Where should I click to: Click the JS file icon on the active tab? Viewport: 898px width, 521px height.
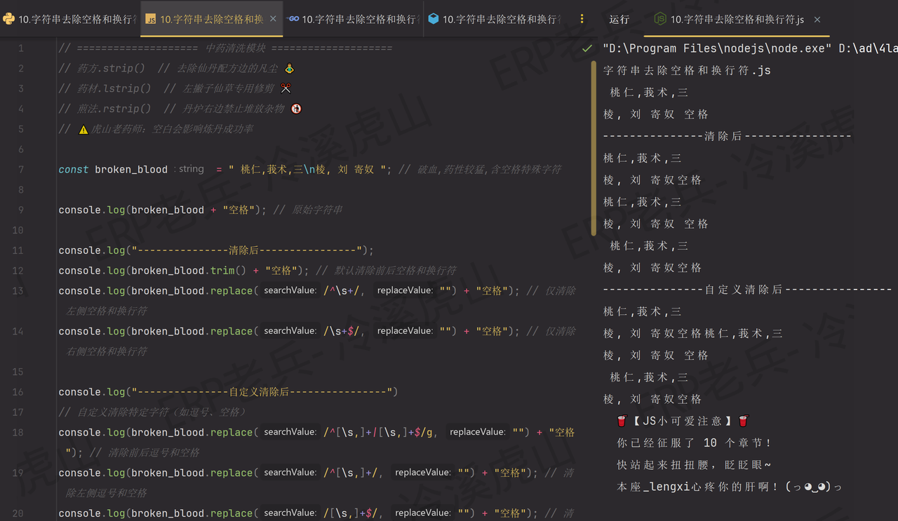point(149,19)
